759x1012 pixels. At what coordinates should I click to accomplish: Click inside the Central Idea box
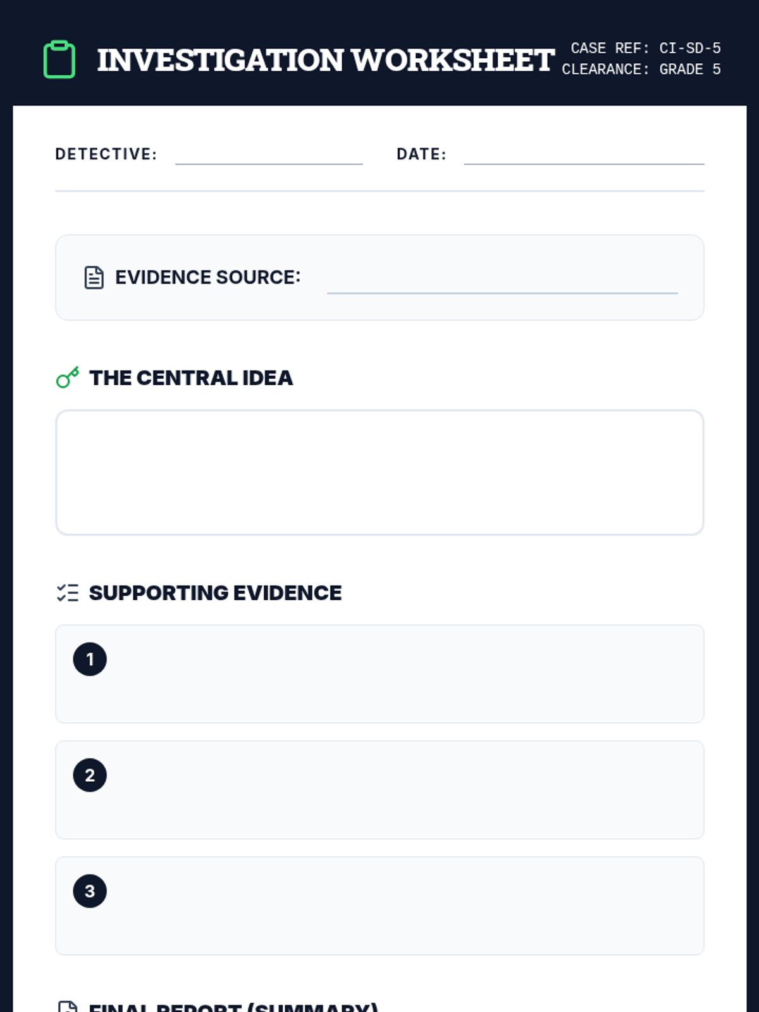tap(379, 472)
